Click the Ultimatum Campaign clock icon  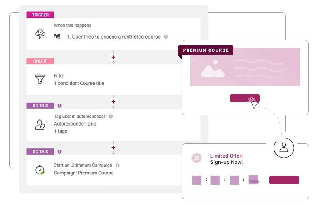40,170
